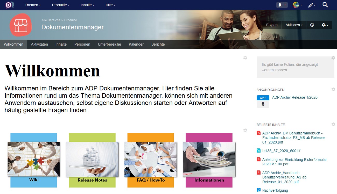Open the Informationen image tile
The width and height of the screenshot is (337, 194).
point(209,160)
